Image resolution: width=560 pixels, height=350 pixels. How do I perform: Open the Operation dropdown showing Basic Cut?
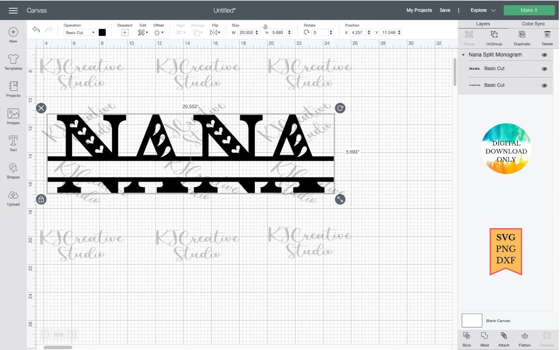coord(80,32)
